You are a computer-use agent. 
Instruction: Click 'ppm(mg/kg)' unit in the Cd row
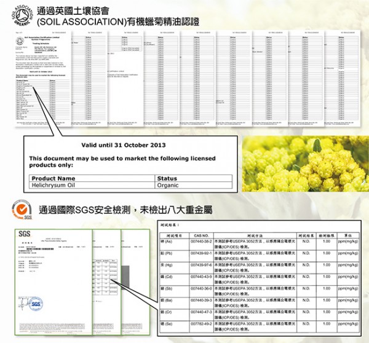point(348,277)
